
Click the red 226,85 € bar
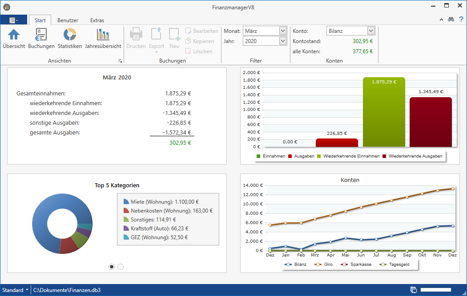click(337, 142)
